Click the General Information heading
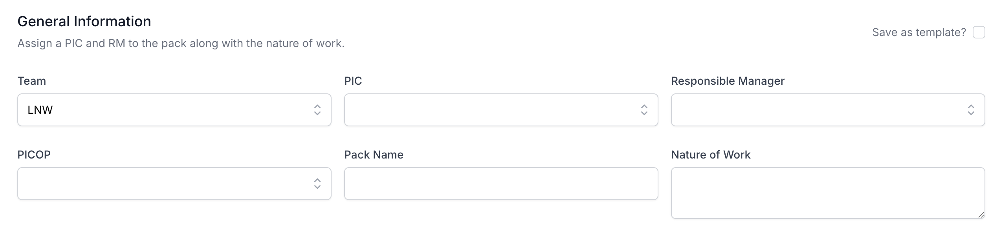 (84, 21)
